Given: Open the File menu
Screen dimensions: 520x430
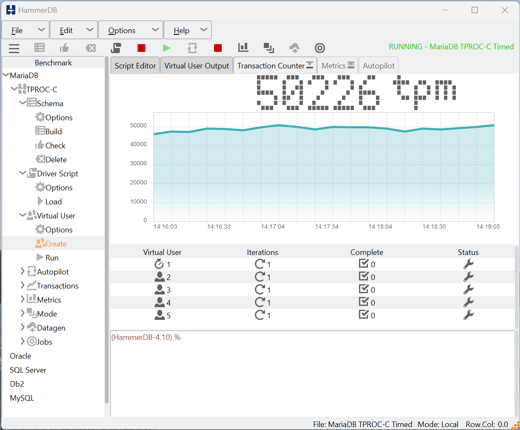Looking at the screenshot, I should (x=25, y=30).
